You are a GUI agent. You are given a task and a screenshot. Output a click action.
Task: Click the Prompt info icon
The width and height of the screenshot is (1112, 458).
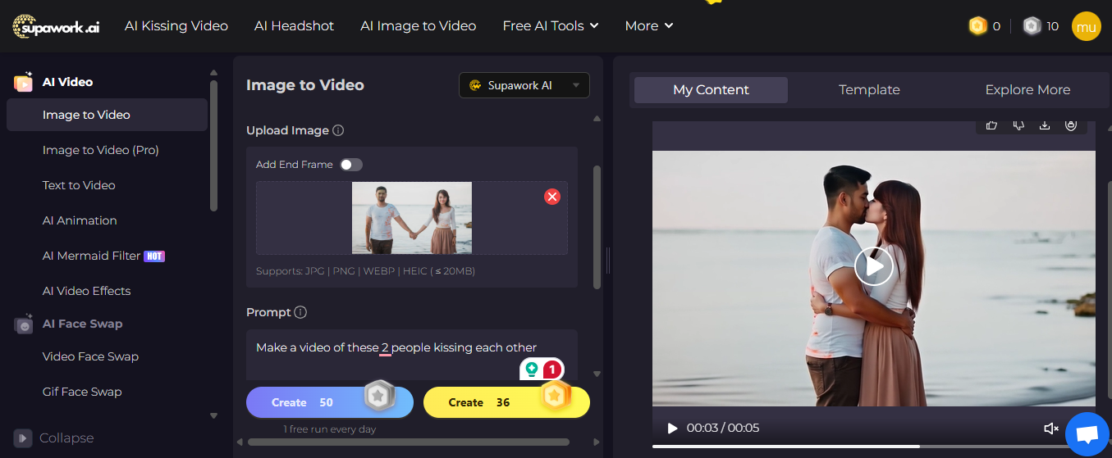300,312
